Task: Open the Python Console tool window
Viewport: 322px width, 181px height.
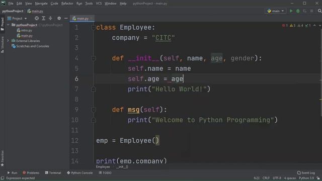Action: click(x=79, y=173)
